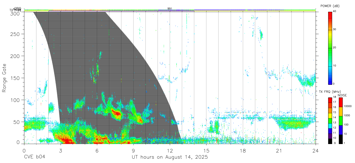Click the 'UT hours on August 14, 2025' title
The width and height of the screenshot is (355, 163).
click(x=170, y=157)
